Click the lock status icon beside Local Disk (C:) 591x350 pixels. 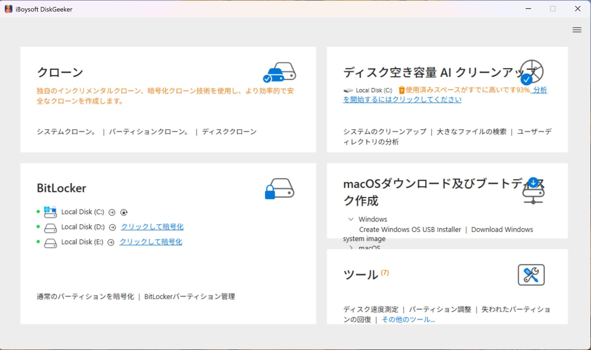pos(124,212)
